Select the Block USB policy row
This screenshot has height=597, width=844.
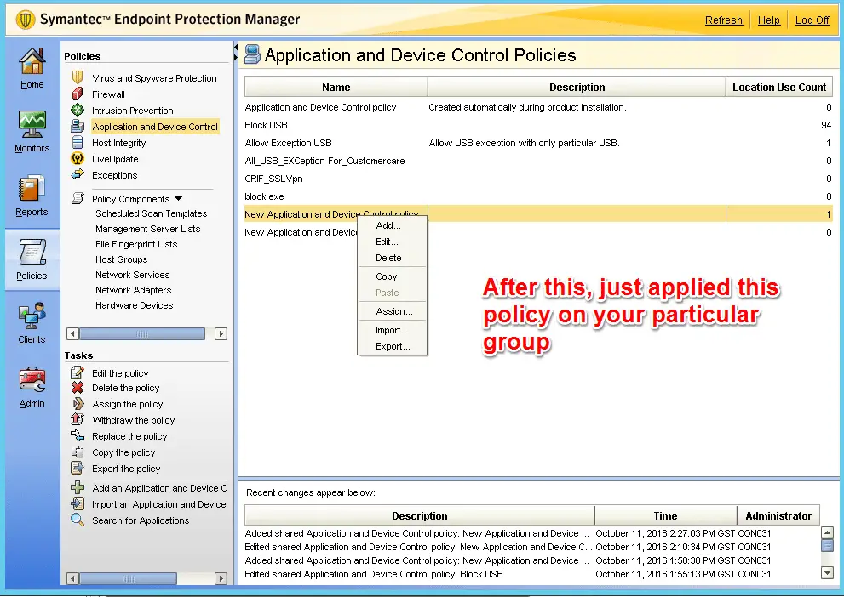point(538,125)
